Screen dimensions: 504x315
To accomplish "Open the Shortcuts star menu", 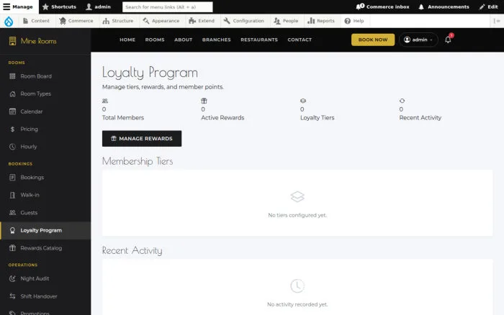I will (x=59, y=6).
